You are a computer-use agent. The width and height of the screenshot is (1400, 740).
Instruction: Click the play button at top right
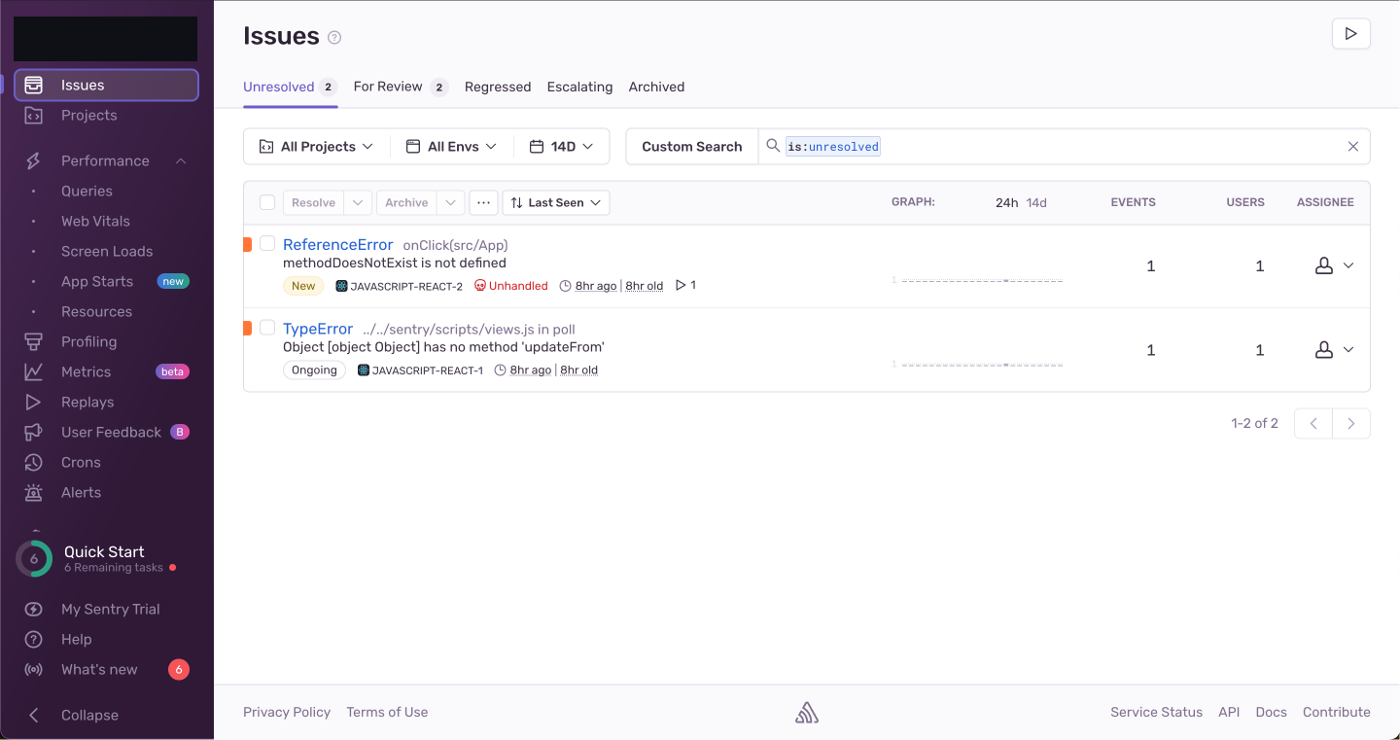point(1350,34)
